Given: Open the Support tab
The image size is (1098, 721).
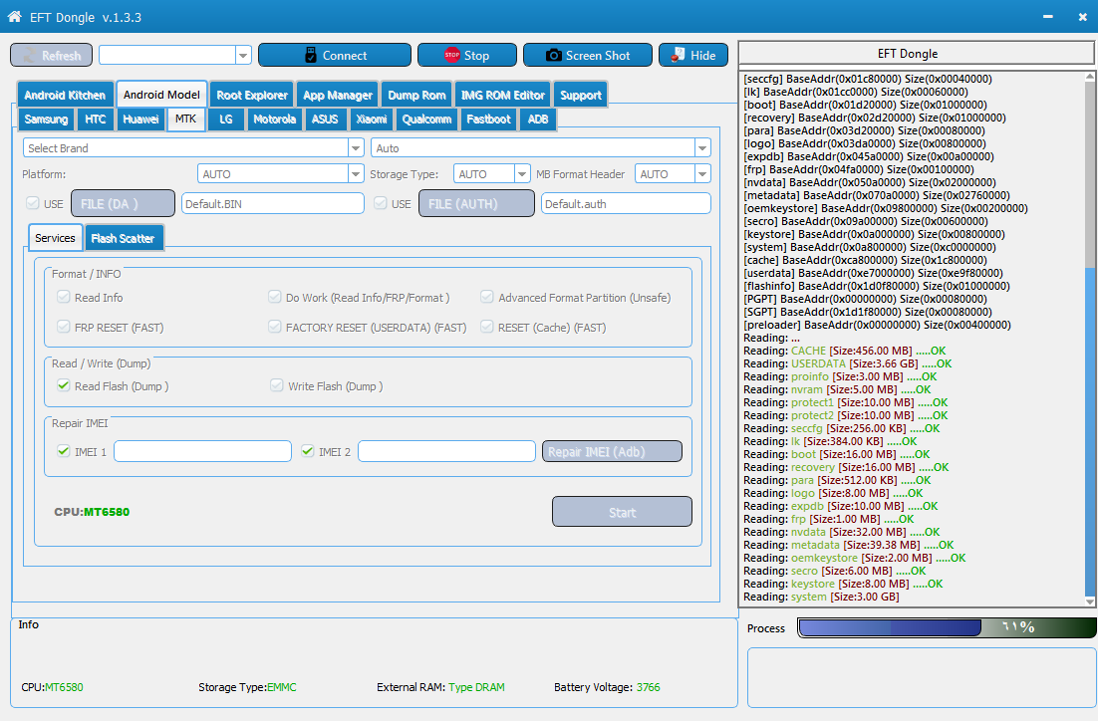Looking at the screenshot, I should pos(581,96).
